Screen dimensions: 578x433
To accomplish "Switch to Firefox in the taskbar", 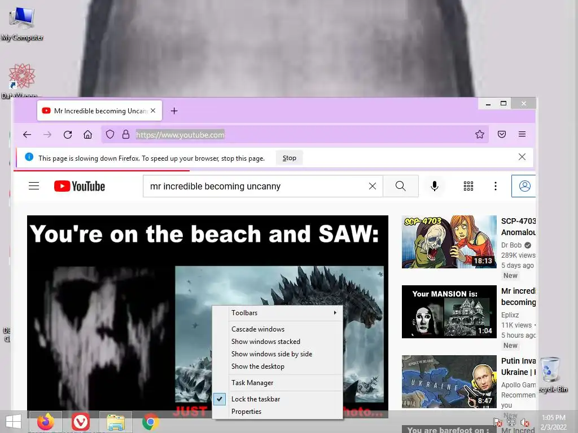I will pyautogui.click(x=45, y=422).
